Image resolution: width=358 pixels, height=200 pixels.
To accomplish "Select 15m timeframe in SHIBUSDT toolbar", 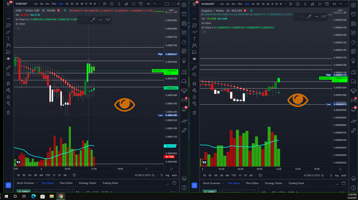I will (54, 4).
